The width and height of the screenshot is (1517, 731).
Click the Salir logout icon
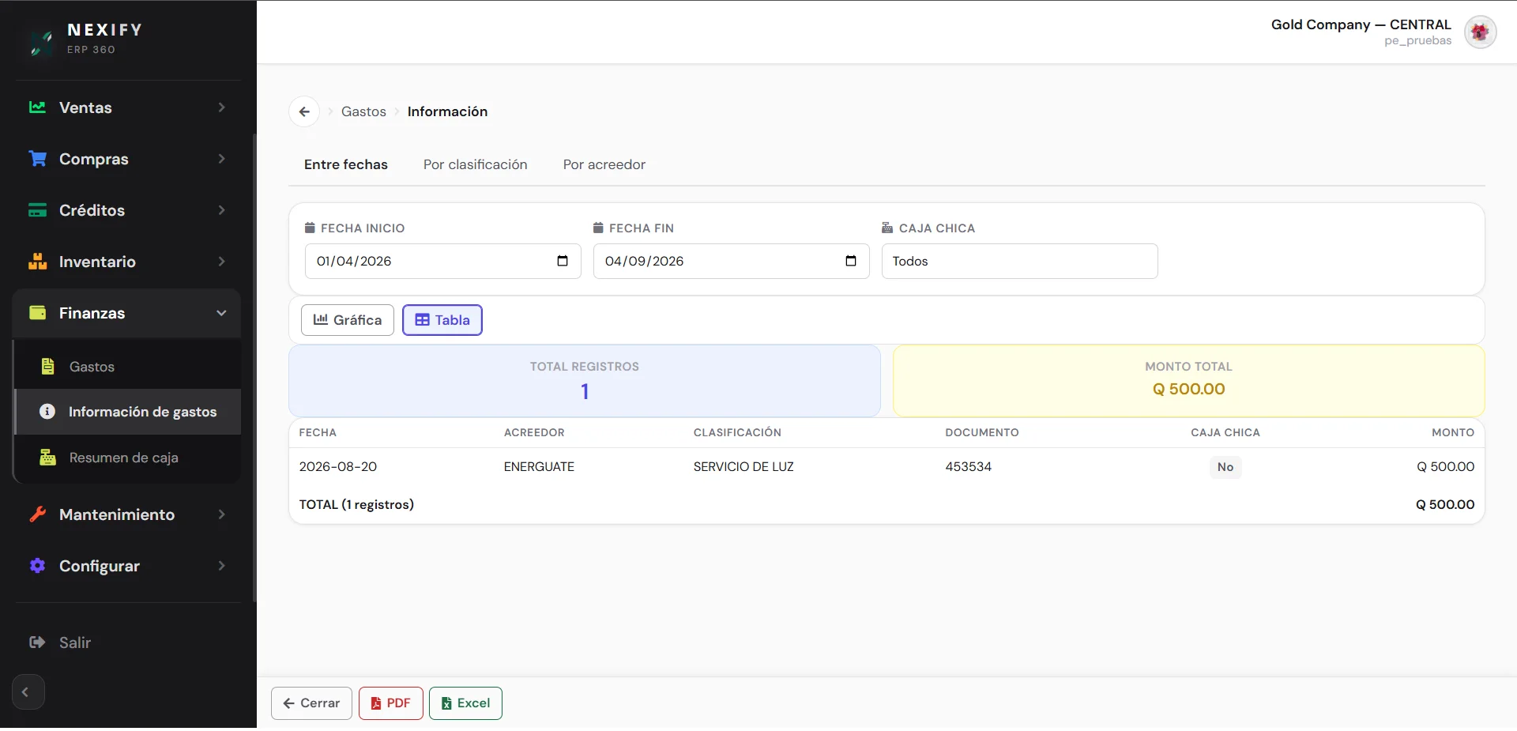(x=37, y=642)
